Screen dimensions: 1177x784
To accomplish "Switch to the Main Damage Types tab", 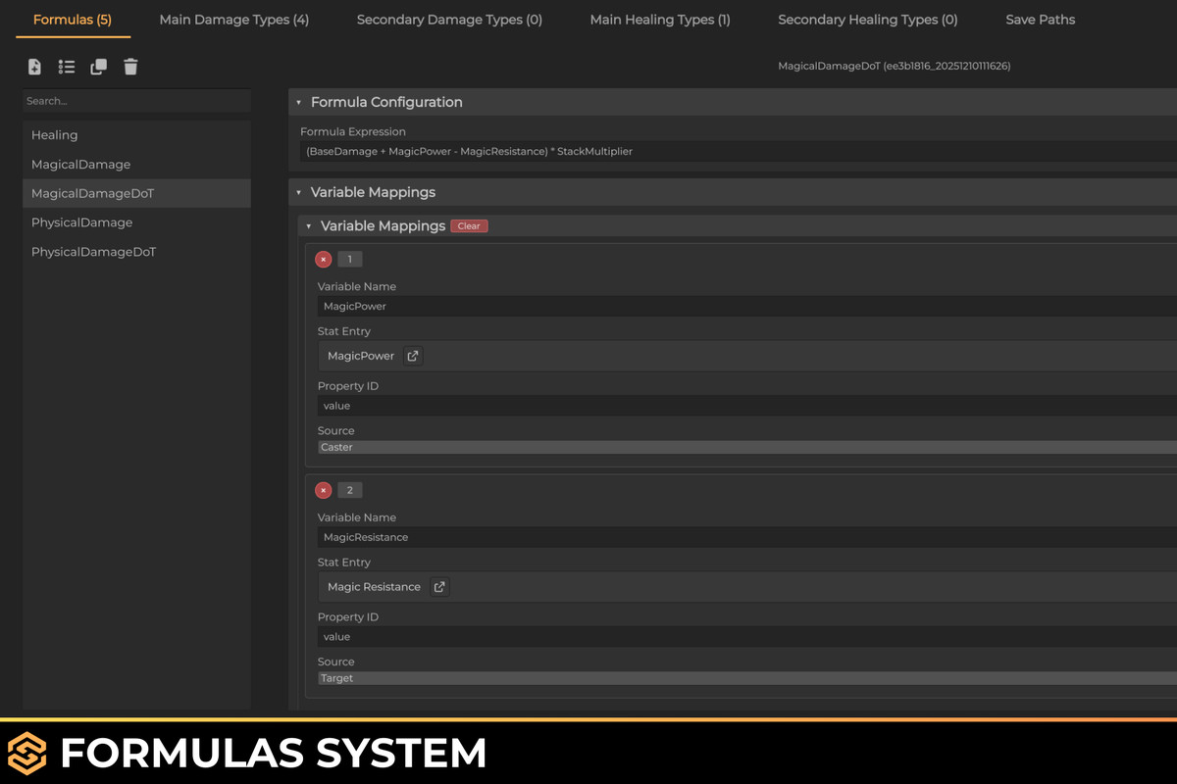I will (233, 19).
